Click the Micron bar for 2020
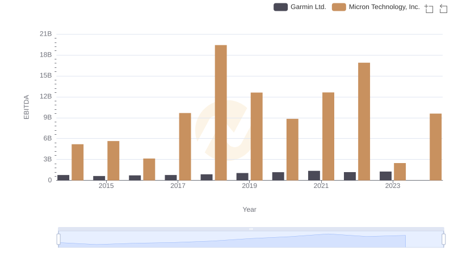Viewport: 454px width, 261px height. pyautogui.click(x=292, y=149)
